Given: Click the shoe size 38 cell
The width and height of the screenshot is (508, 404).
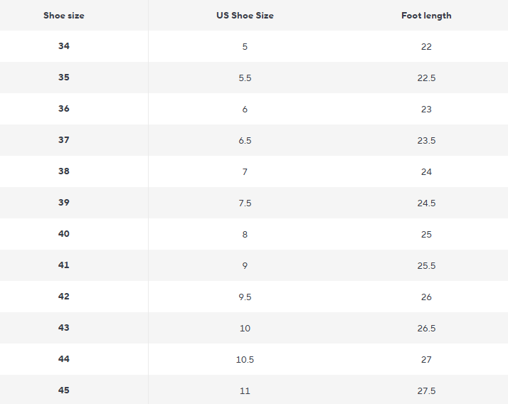Looking at the screenshot, I should (64, 171).
